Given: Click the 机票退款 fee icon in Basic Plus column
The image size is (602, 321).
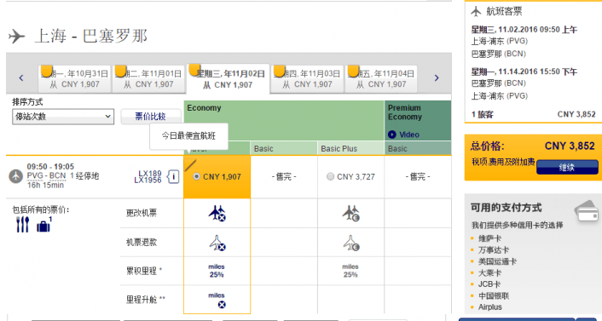Looking at the screenshot, I should tap(350, 243).
